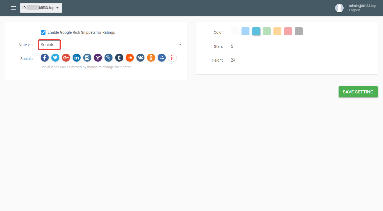The image size is (383, 211).
Task: Expand the site ID bili33.top selector
Action: point(41,8)
